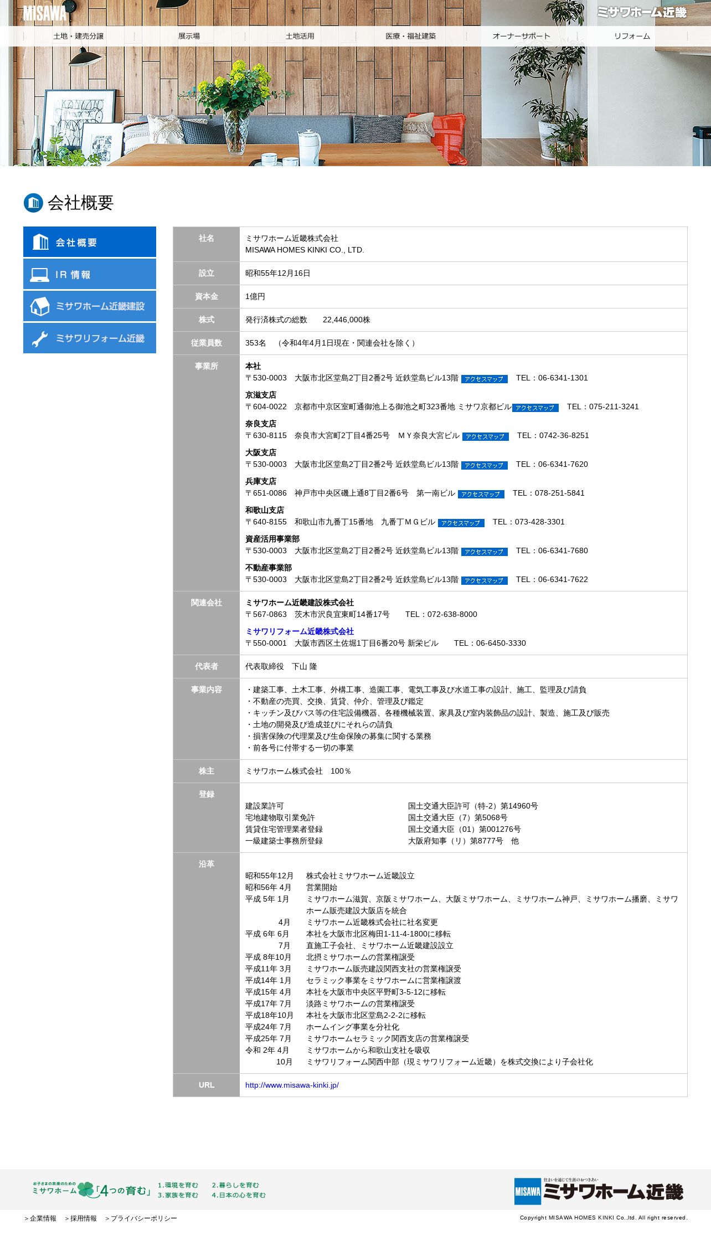The image size is (711, 1235).
Task: Click the copyright notice in footer
Action: pyautogui.click(x=604, y=1218)
